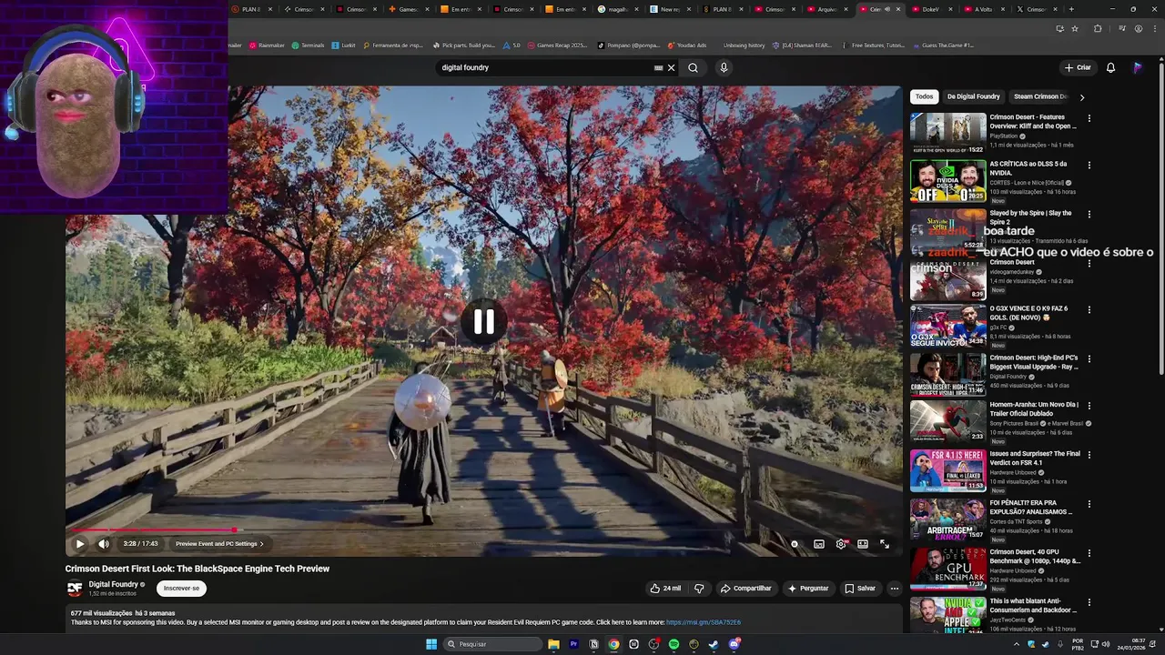Open the Digital Foundry channel name link
The image size is (1165, 655).
114,584
